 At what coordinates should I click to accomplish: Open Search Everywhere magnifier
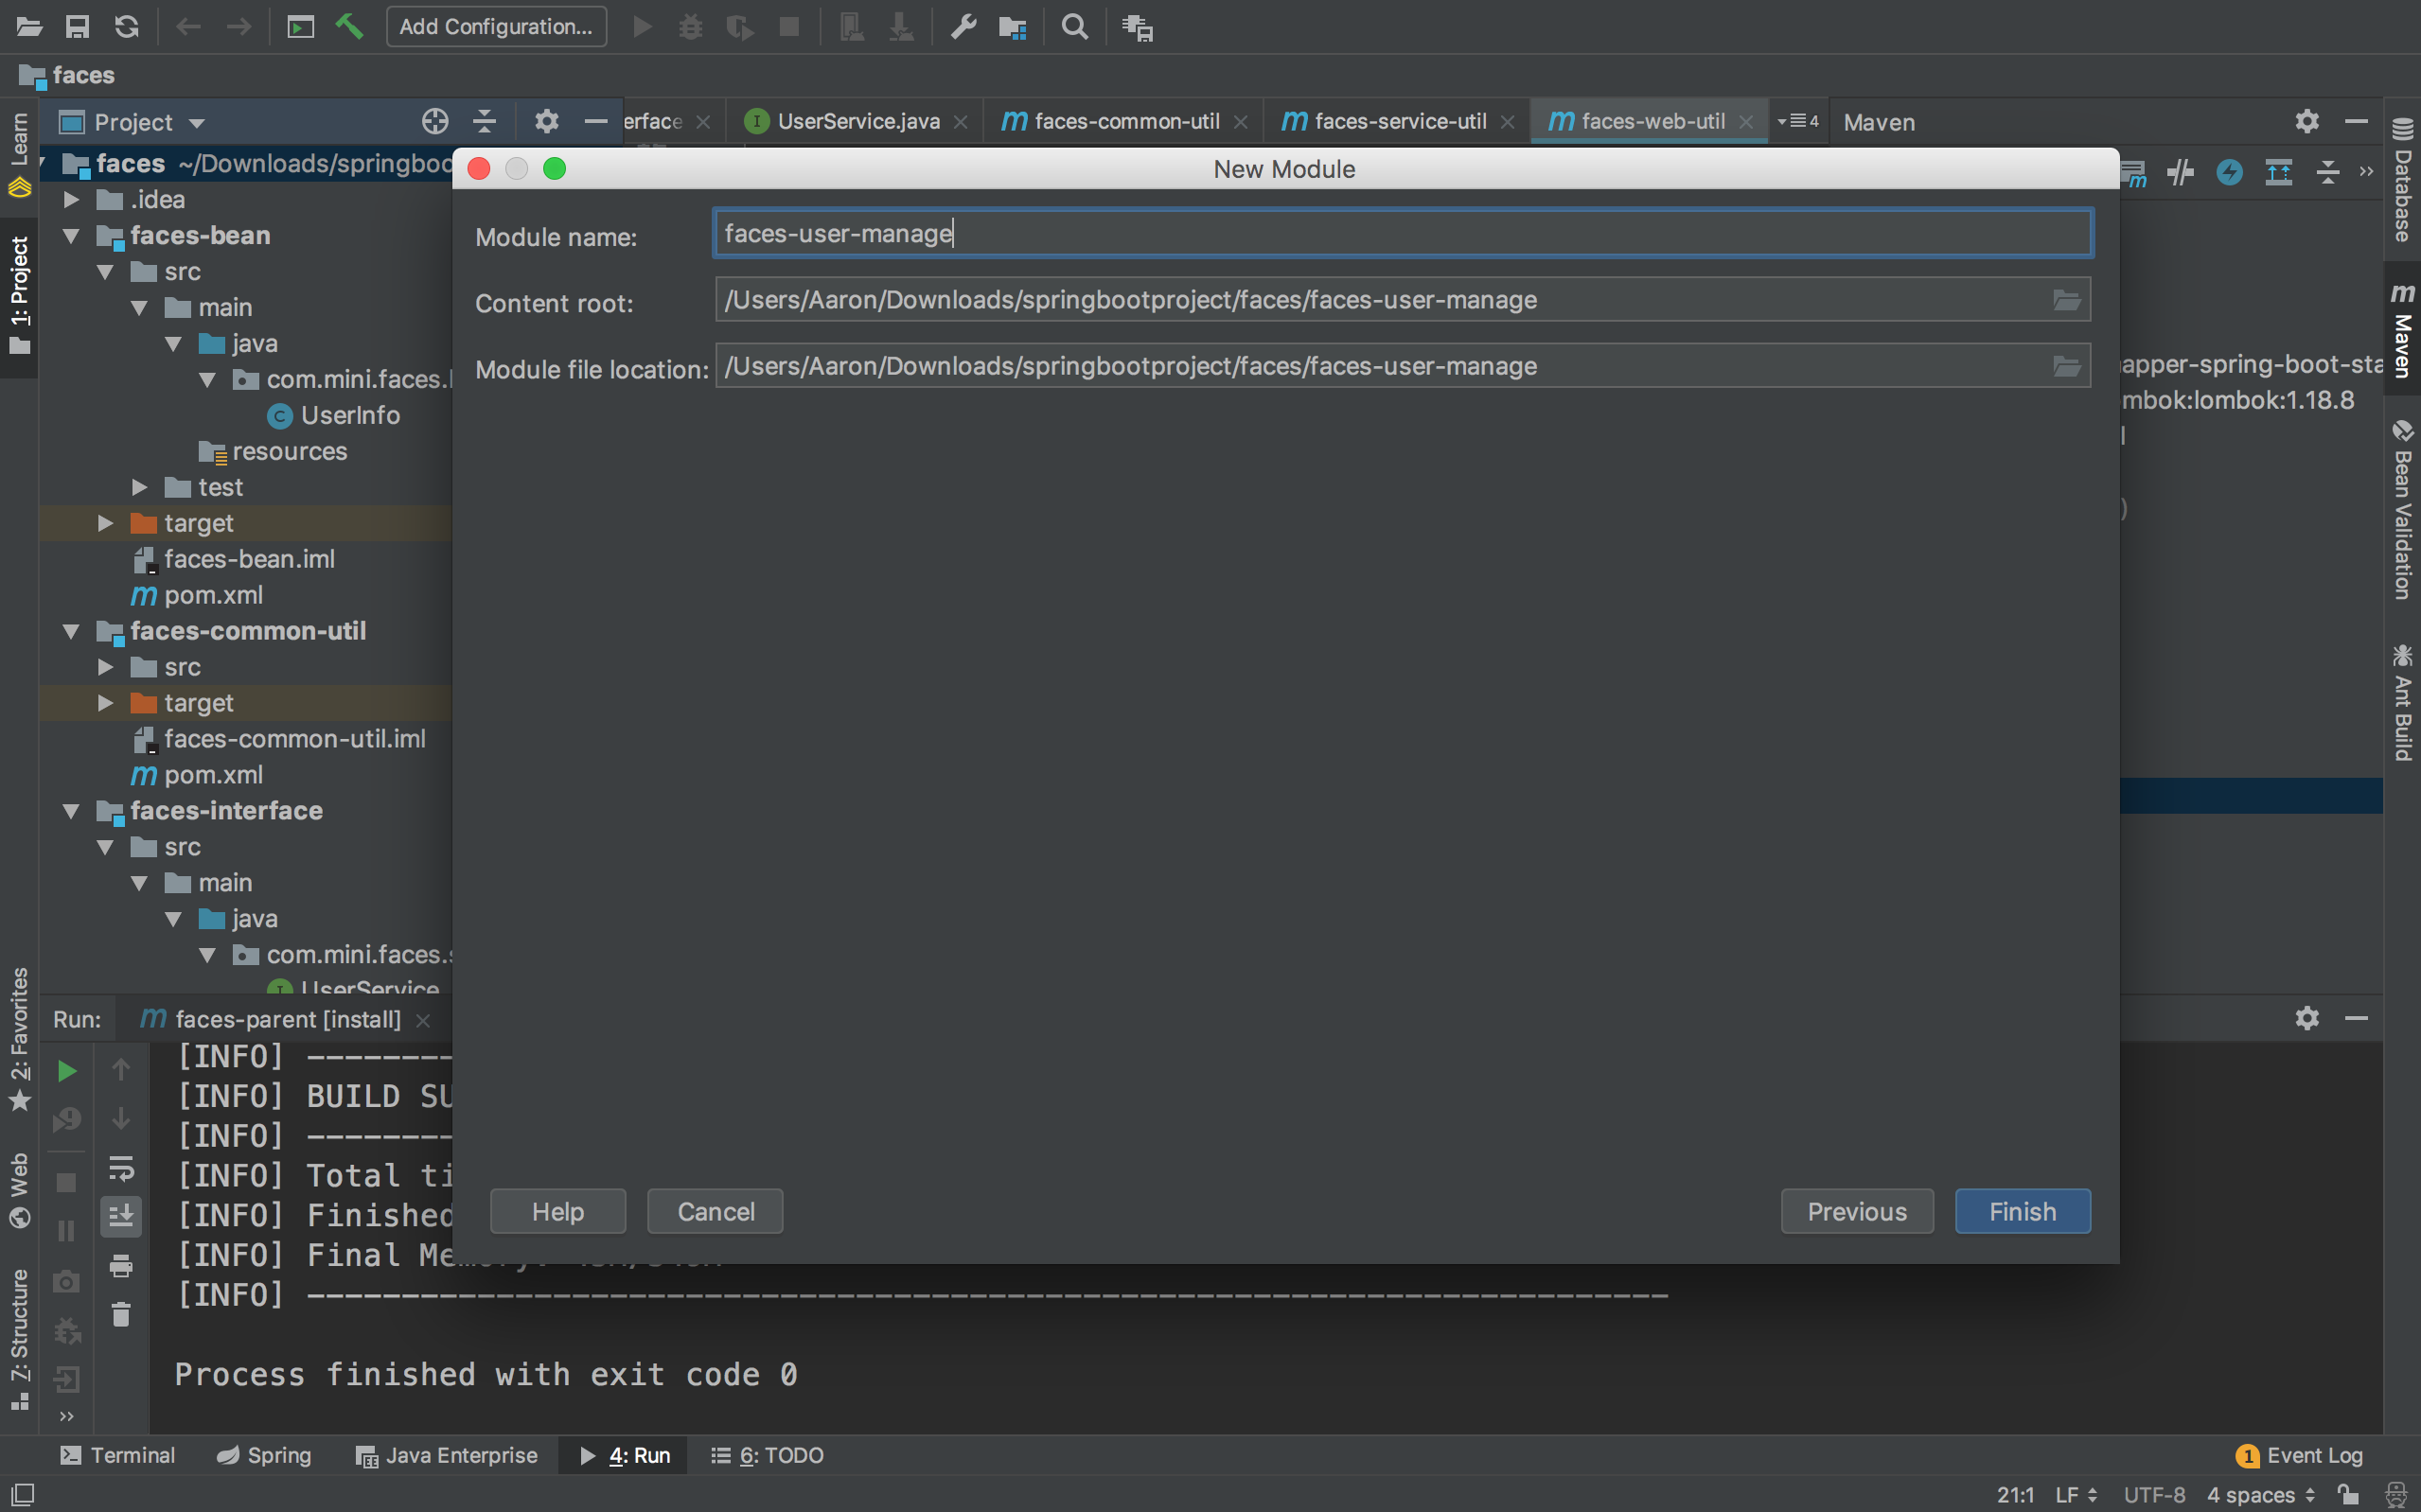pyautogui.click(x=1074, y=27)
